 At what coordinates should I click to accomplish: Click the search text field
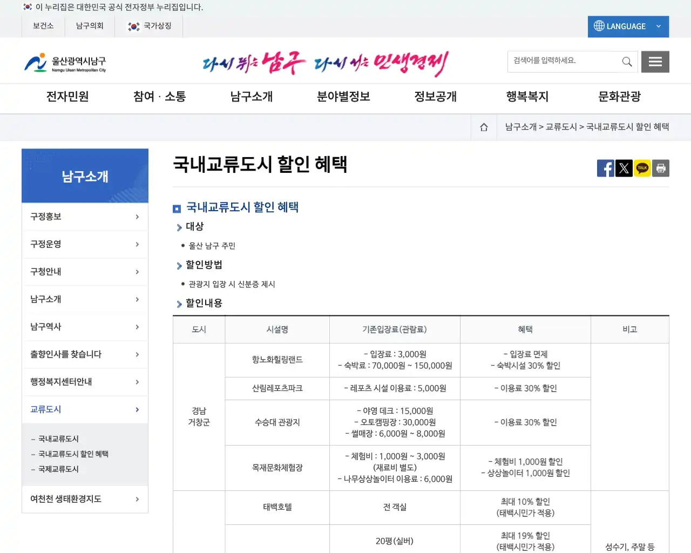(x=564, y=62)
